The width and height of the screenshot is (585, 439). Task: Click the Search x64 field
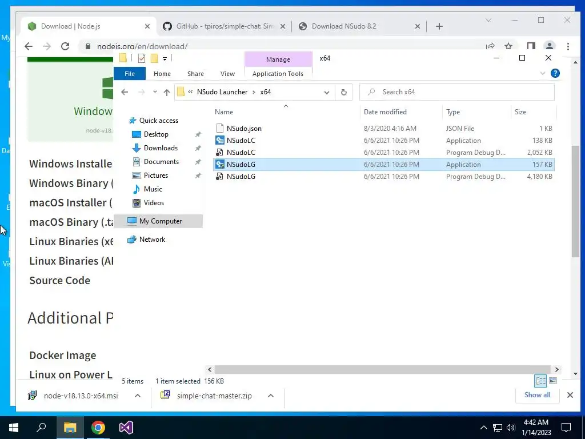pyautogui.click(x=457, y=92)
